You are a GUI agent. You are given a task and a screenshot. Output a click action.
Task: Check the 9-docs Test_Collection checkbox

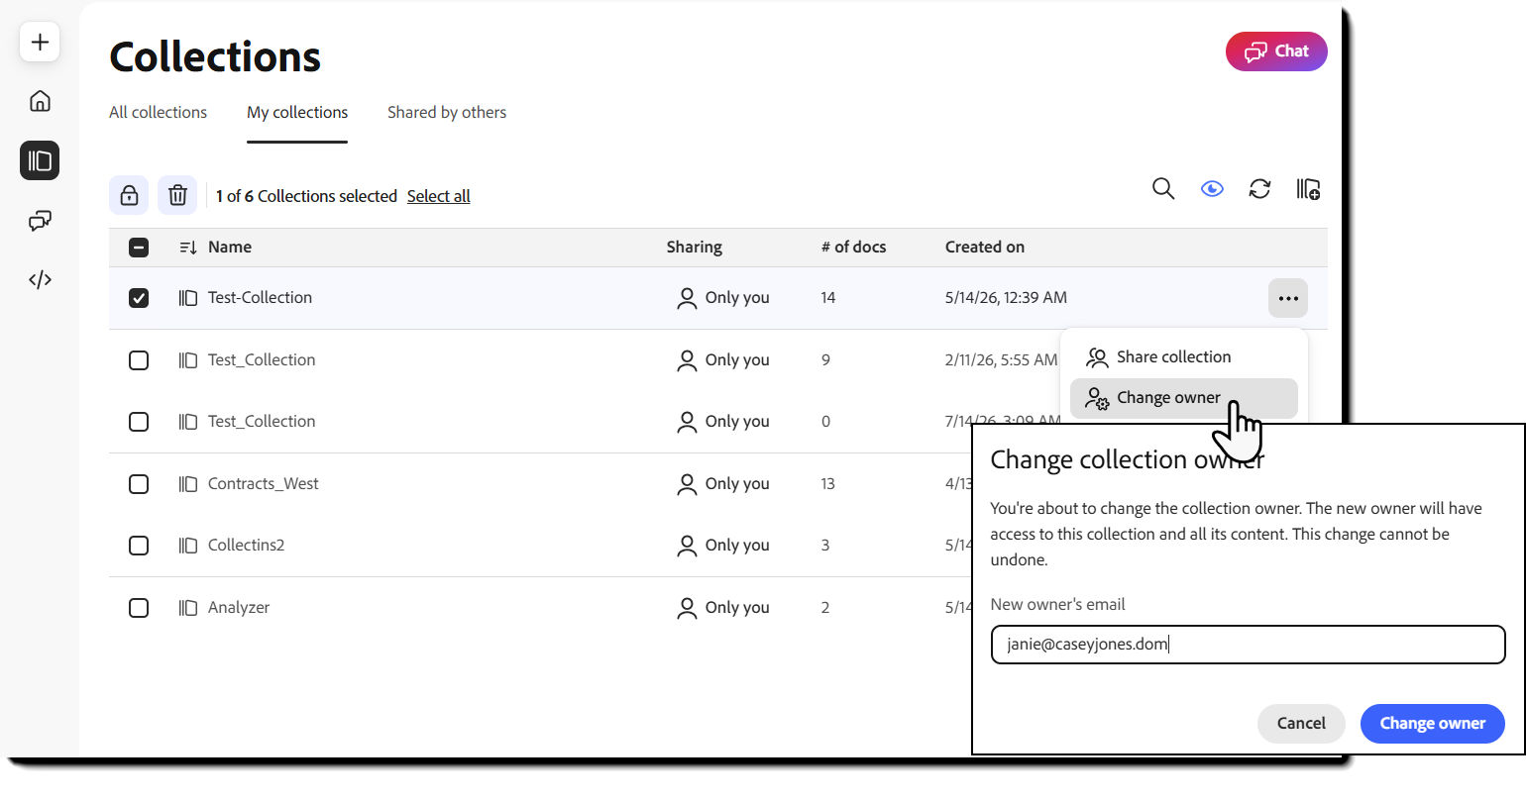(x=139, y=360)
